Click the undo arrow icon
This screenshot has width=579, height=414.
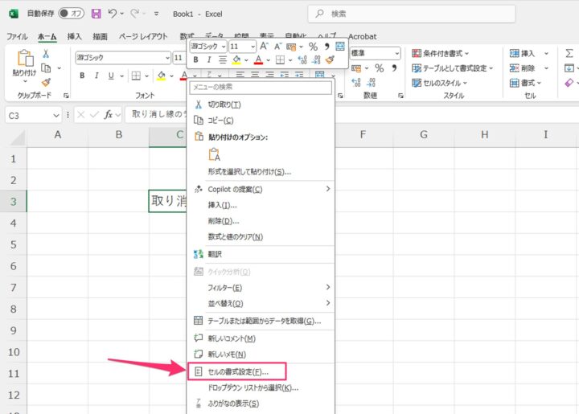coord(113,14)
